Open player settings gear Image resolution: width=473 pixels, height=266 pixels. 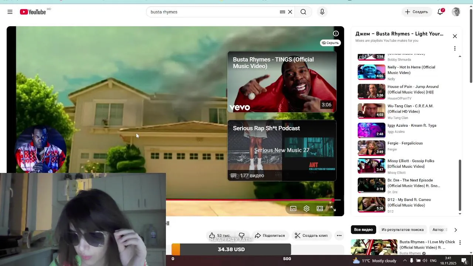click(x=306, y=209)
